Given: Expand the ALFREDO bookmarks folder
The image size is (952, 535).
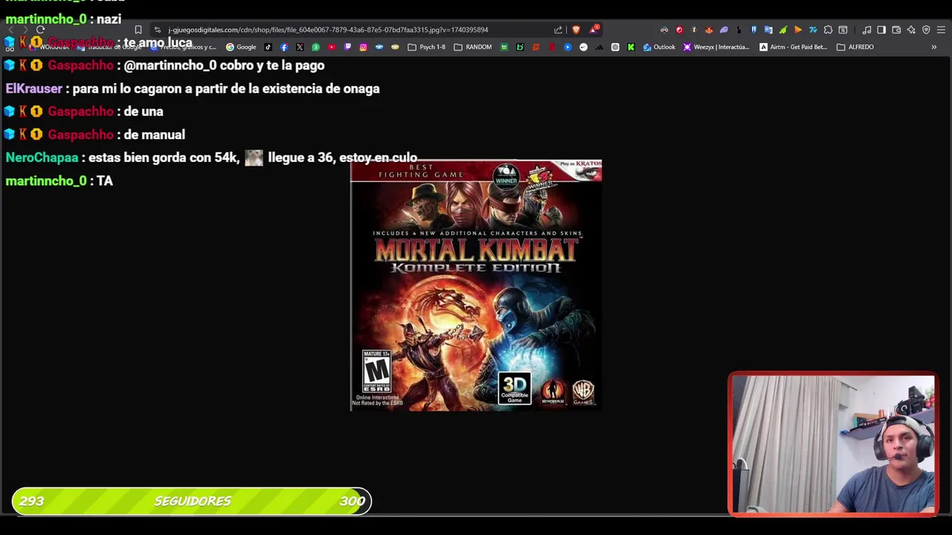Looking at the screenshot, I should tap(855, 47).
